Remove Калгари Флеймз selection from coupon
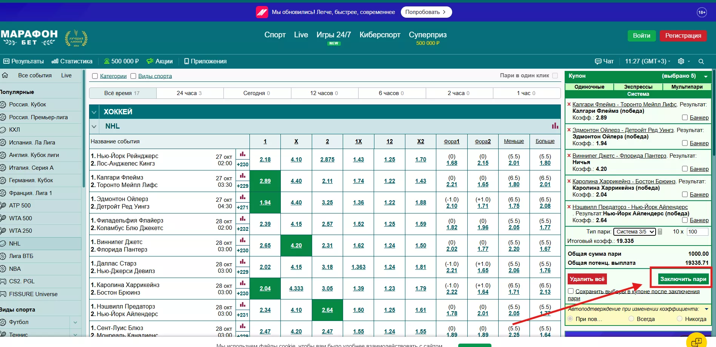Viewport: 716px width, 347px height. (x=569, y=104)
